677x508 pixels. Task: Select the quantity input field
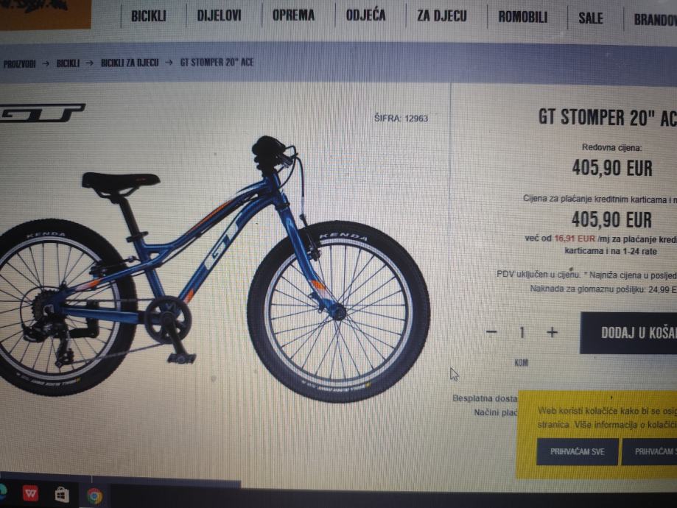522,332
